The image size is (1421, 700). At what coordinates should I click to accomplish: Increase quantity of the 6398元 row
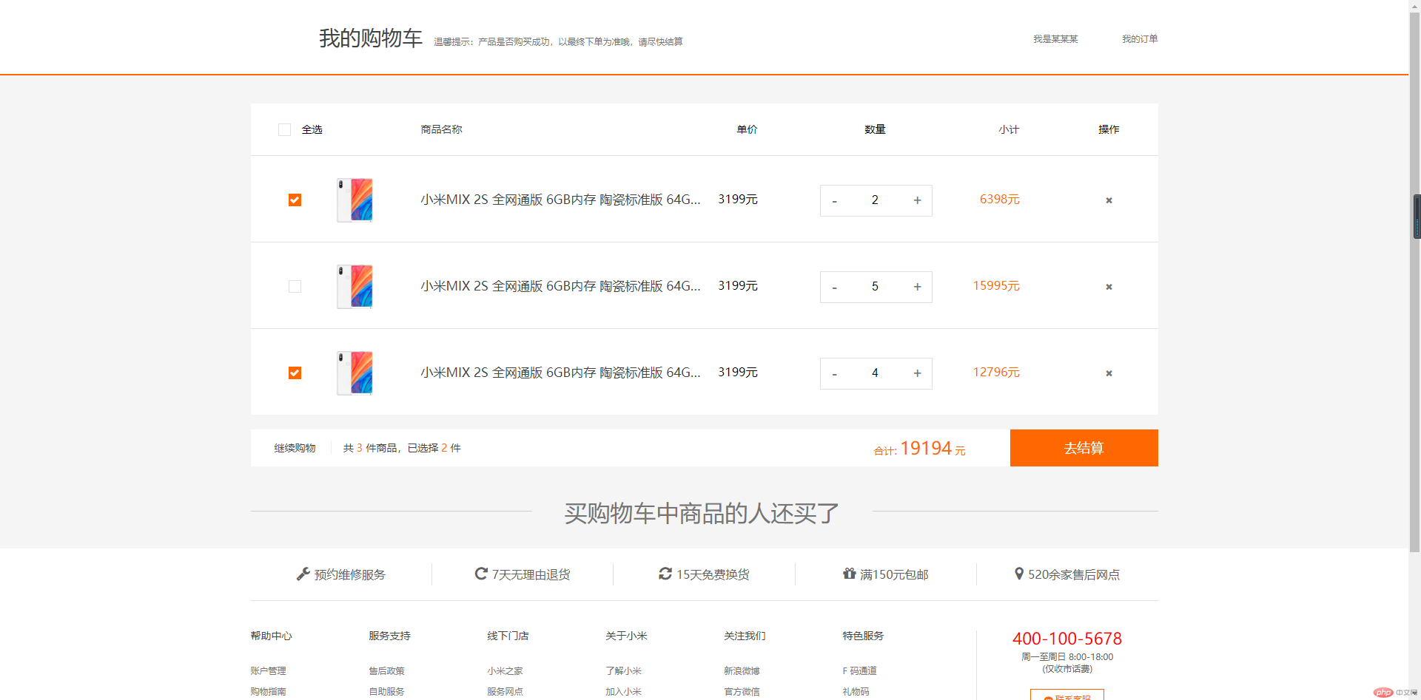click(x=917, y=201)
